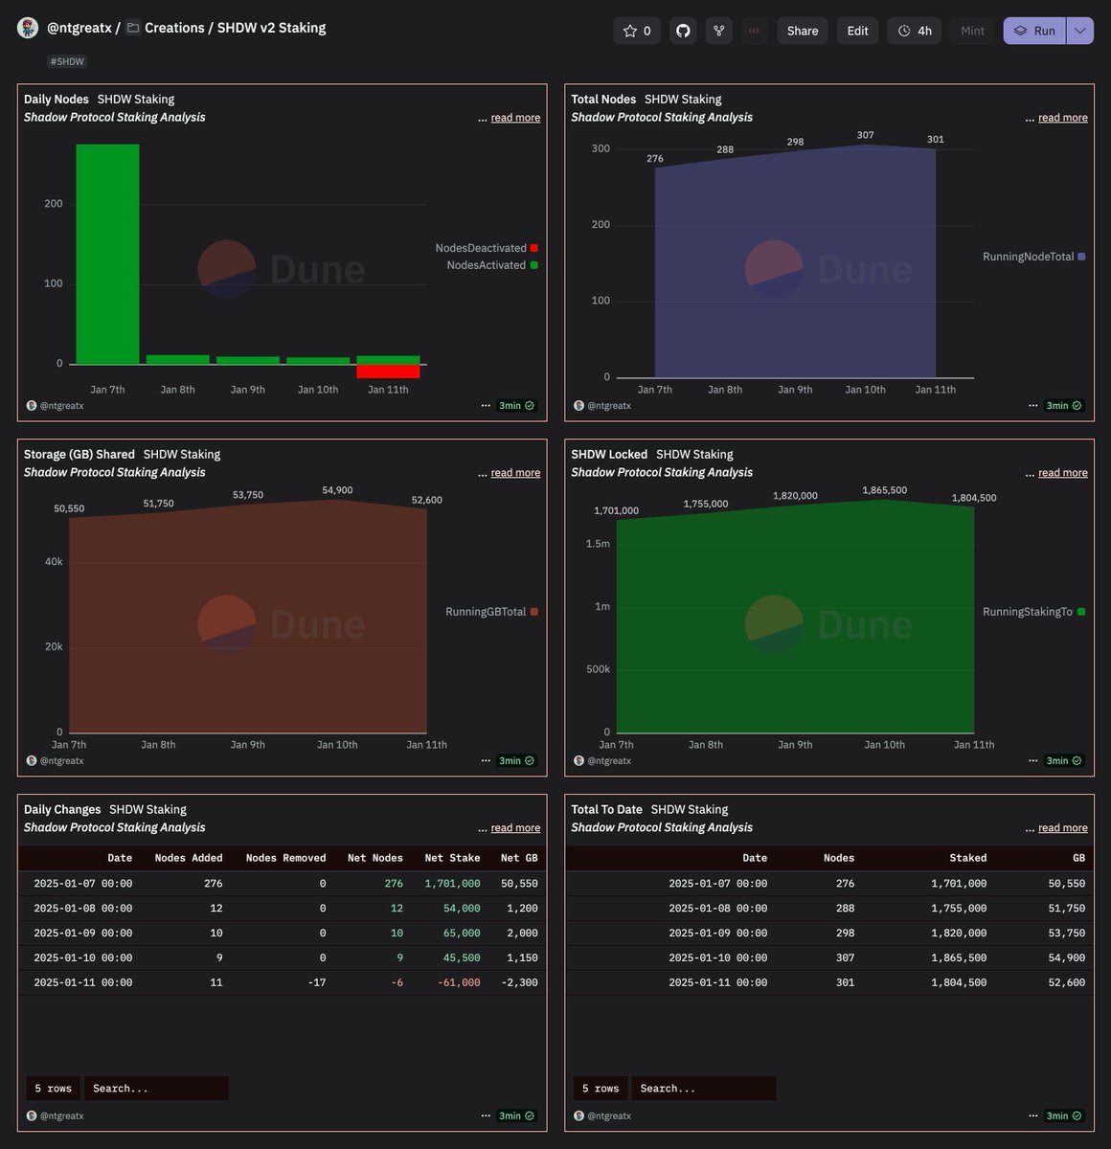Click the 2025-01-09 date in Daily Changes table
Screen dimensions: 1111x1149
[83, 933]
